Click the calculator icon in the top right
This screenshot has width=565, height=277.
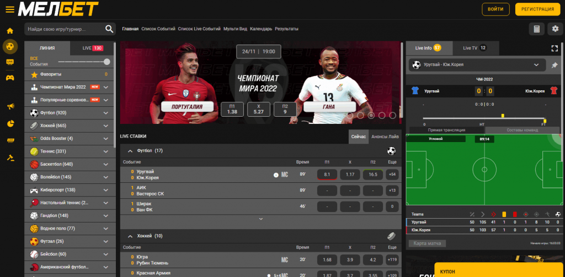coord(536,29)
